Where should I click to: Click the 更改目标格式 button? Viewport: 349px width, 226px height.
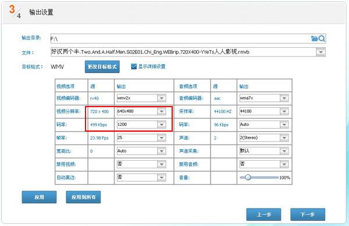click(102, 66)
